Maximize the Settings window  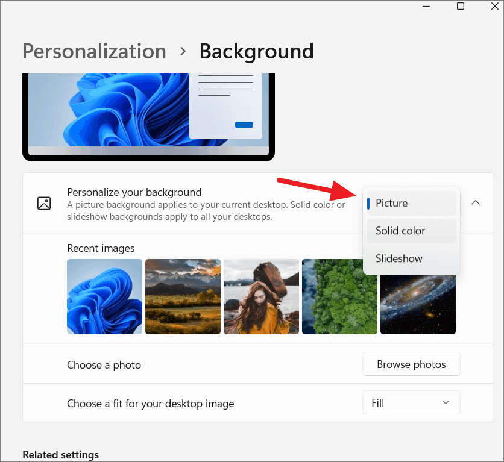(461, 7)
